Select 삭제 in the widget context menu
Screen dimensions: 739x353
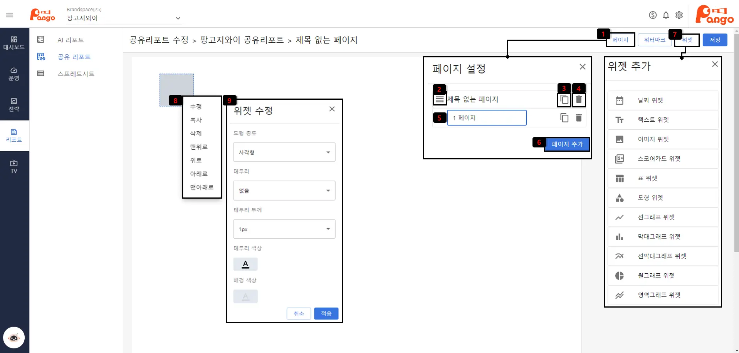pos(196,134)
